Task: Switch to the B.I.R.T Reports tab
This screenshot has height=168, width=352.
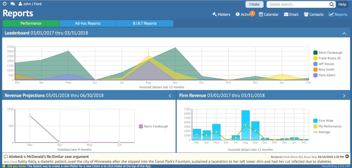Action: pos(145,23)
